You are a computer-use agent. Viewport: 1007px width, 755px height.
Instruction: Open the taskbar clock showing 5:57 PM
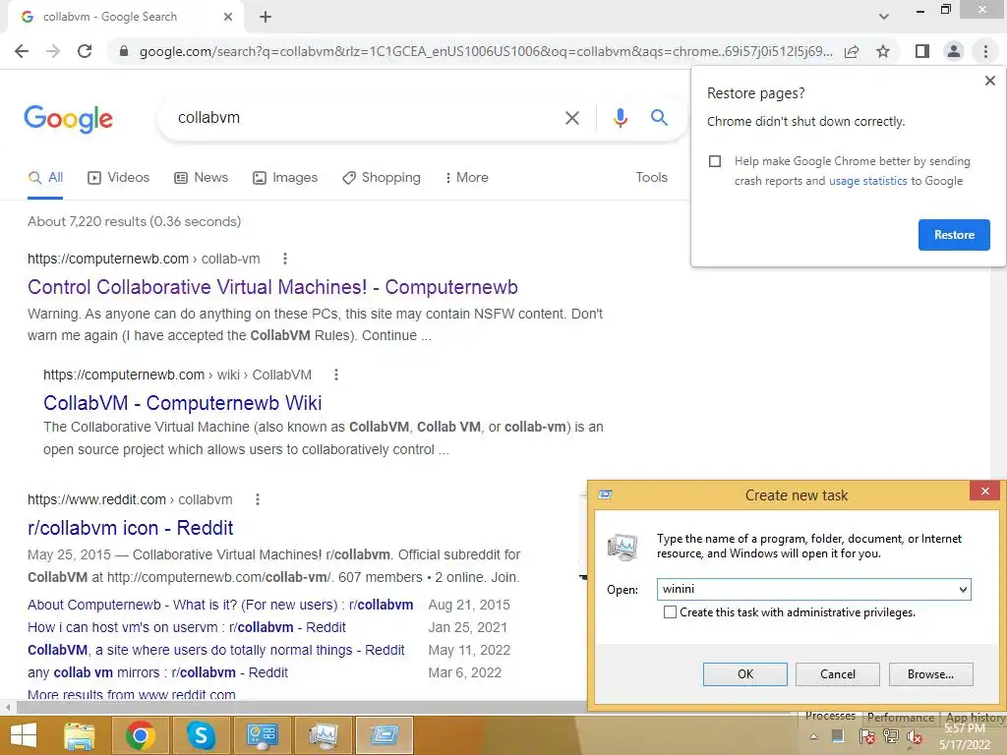[965, 736]
